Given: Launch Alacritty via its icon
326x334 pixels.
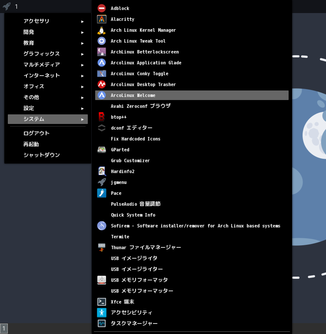Looking at the screenshot, I should click(x=102, y=19).
